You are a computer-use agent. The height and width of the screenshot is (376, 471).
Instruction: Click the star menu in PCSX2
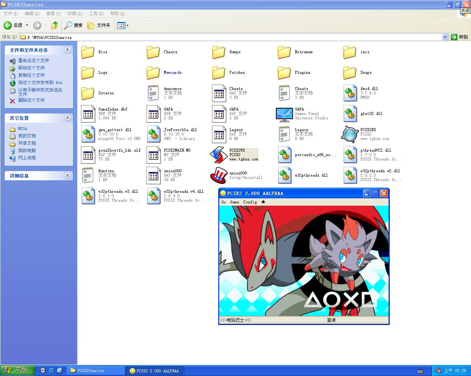(x=263, y=202)
